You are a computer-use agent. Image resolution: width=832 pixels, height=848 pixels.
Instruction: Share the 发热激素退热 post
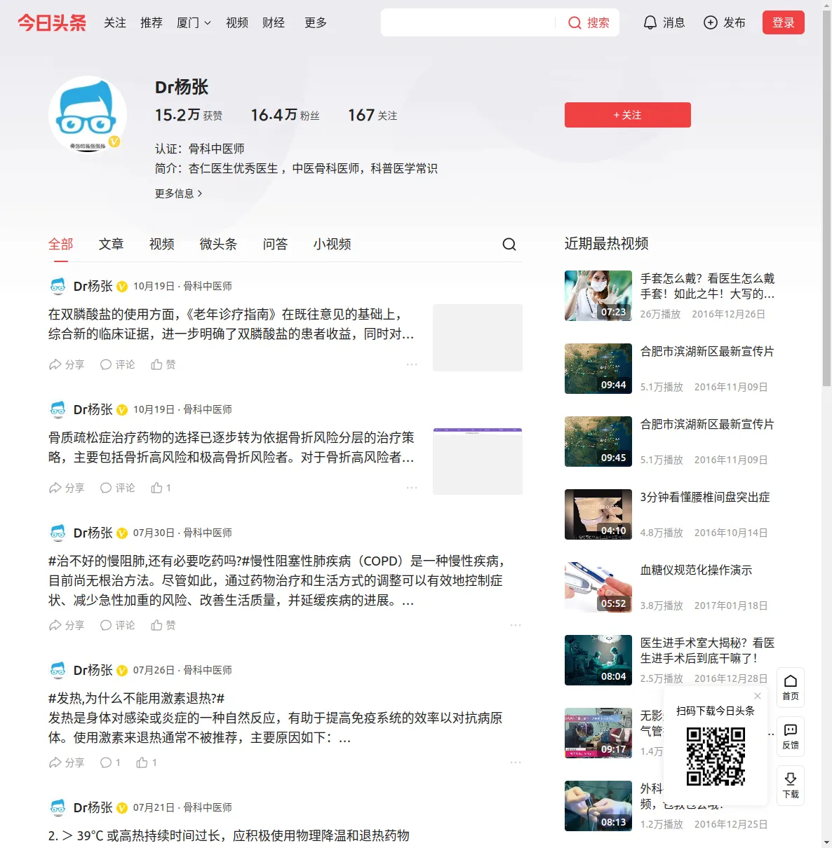tap(67, 762)
